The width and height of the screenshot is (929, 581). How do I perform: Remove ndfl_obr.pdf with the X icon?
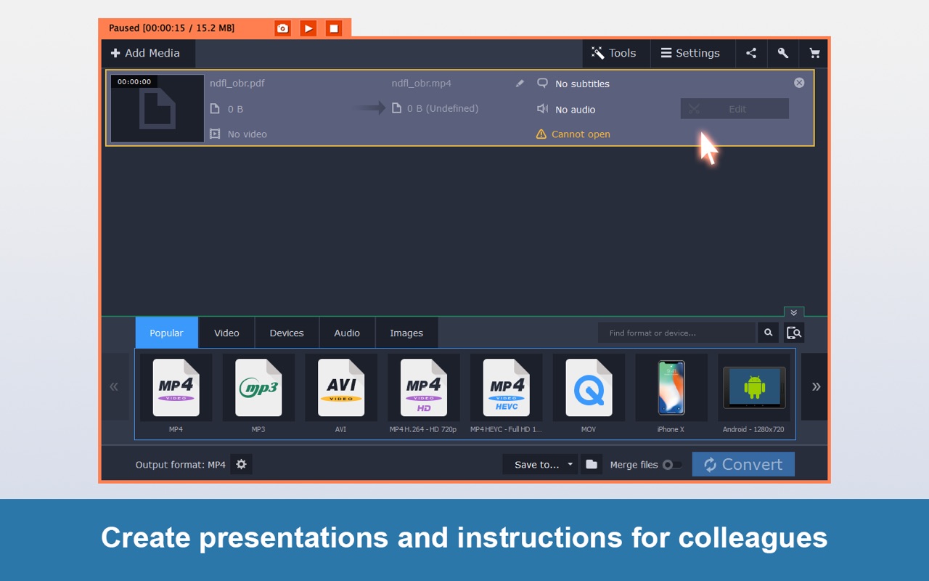coord(799,83)
